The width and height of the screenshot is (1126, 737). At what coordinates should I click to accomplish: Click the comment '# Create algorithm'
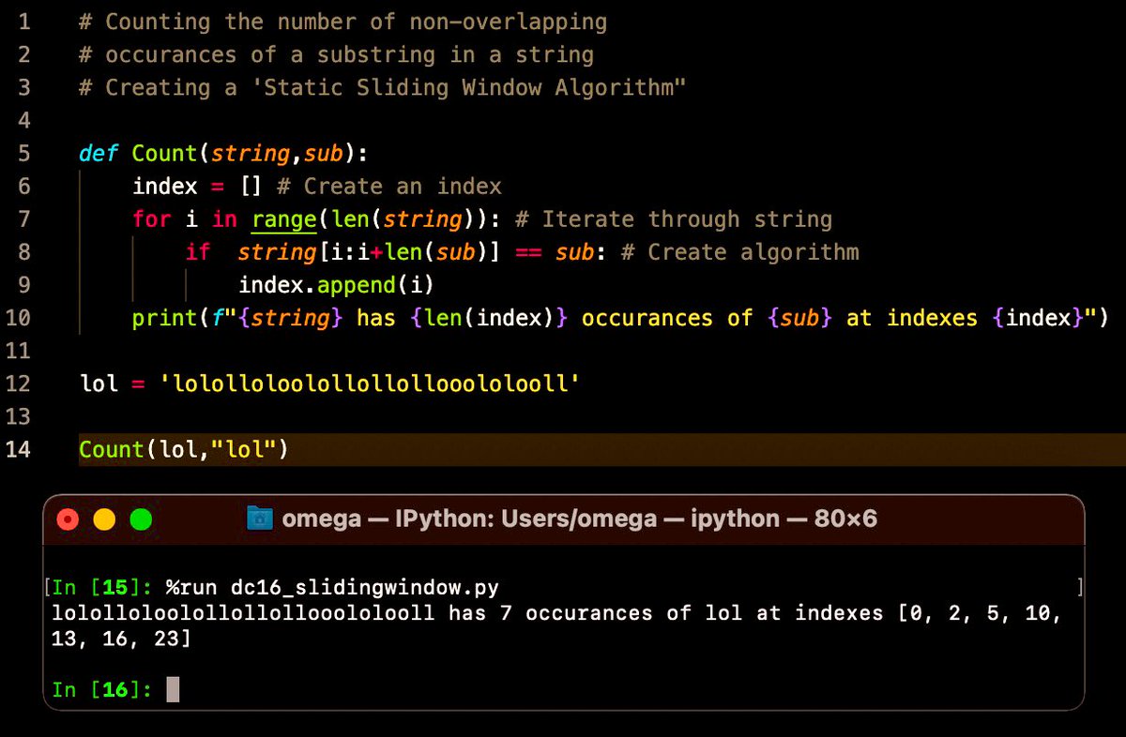click(x=739, y=252)
